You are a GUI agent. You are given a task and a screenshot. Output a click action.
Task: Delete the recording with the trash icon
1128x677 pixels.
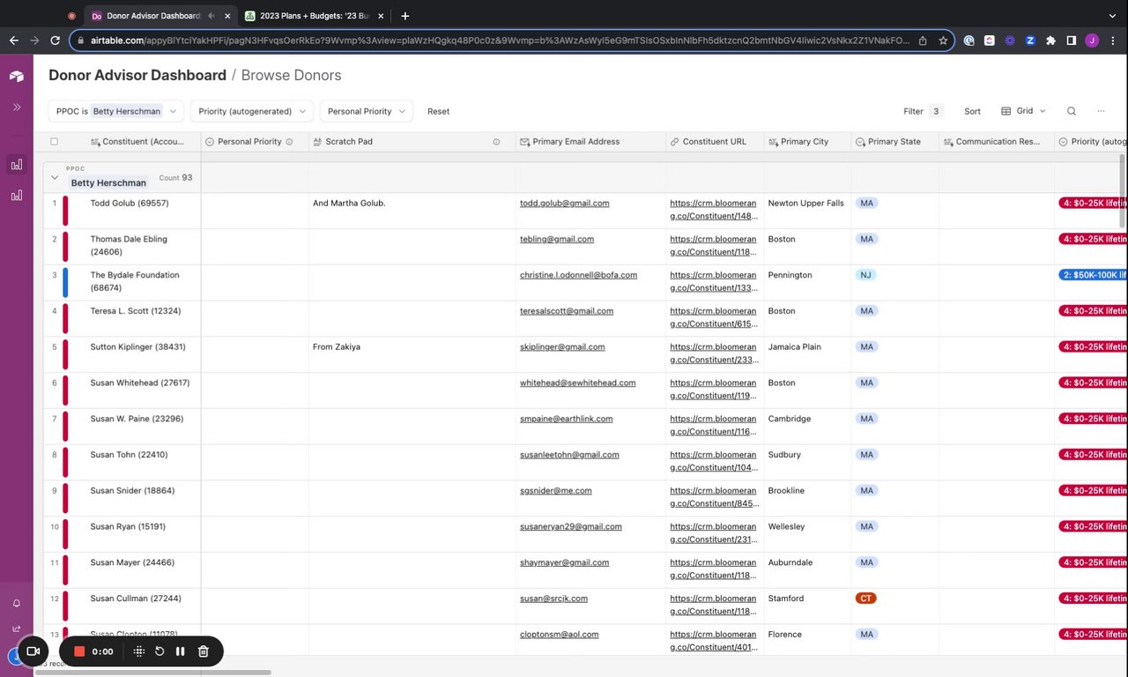[204, 651]
